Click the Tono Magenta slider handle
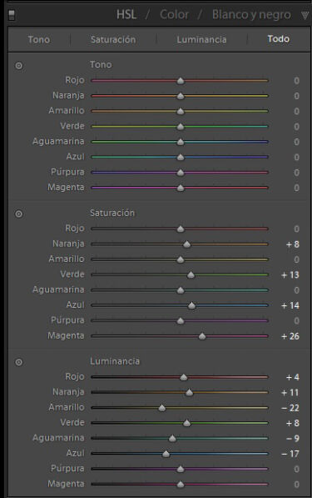This screenshot has height=498, width=312. 181,188
